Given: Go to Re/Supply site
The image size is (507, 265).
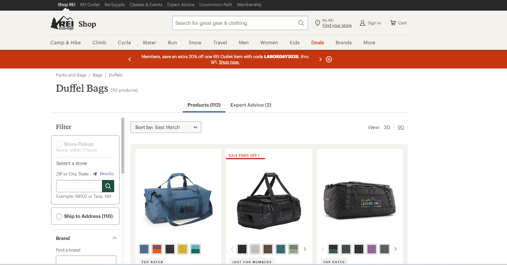Looking at the screenshot, I should tap(115, 5).
